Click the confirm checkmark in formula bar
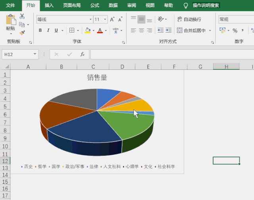This screenshot has width=254, height=200. tap(70, 54)
